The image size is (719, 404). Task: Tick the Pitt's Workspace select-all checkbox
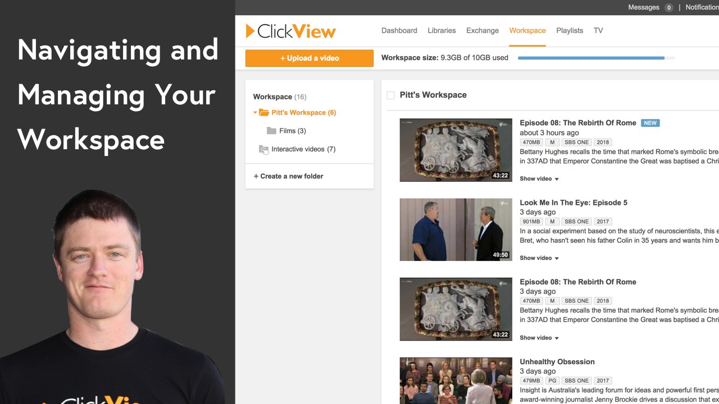[x=390, y=95]
